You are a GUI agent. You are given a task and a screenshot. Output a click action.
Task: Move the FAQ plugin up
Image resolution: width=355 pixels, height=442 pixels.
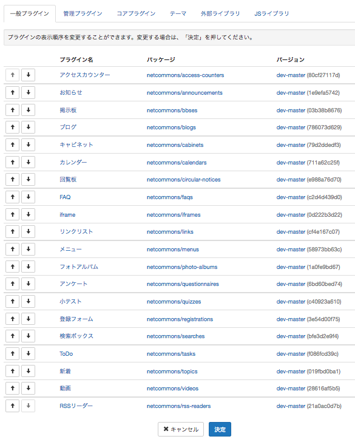tap(12, 197)
